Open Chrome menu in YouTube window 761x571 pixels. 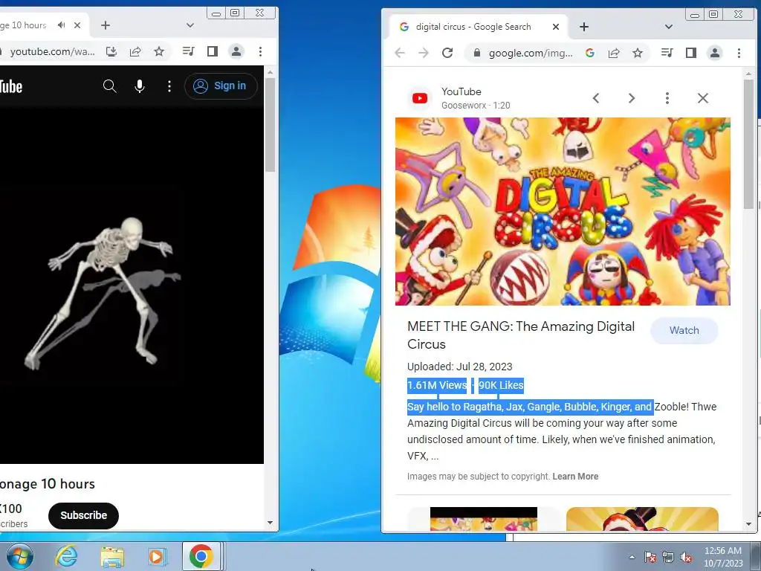point(261,51)
